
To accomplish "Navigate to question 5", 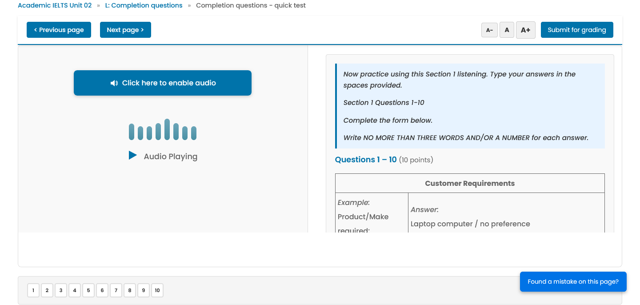I will point(88,290).
